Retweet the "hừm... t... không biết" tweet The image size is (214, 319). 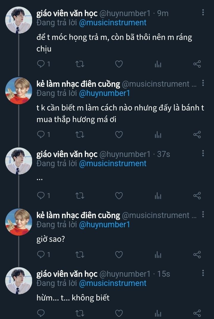[80, 313]
